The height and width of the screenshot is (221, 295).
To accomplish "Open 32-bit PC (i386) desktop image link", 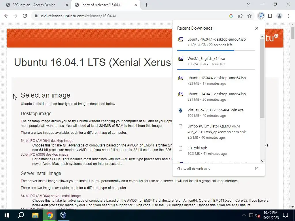I will [x=45, y=155].
